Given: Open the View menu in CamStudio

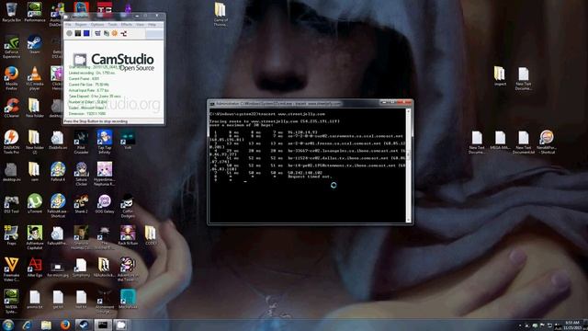Looking at the screenshot, I should click(x=140, y=25).
